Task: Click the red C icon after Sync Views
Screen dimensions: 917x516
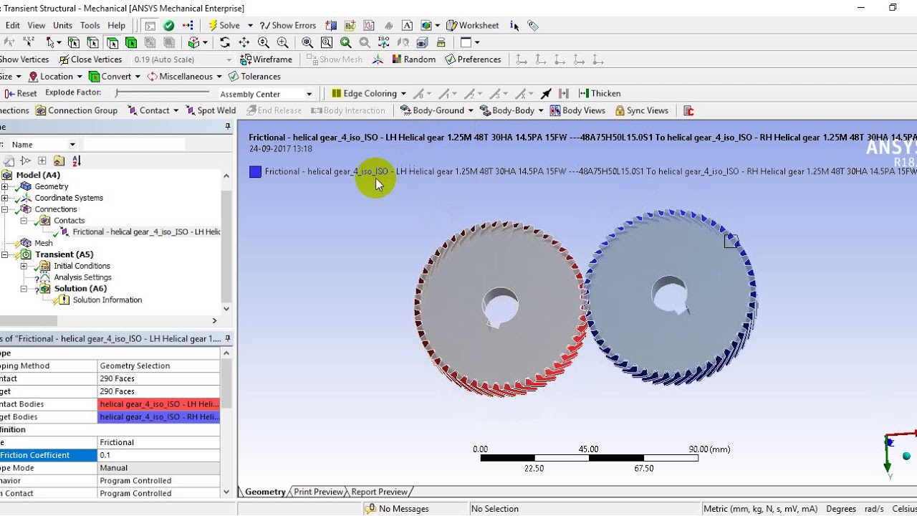Action: pyautogui.click(x=688, y=110)
